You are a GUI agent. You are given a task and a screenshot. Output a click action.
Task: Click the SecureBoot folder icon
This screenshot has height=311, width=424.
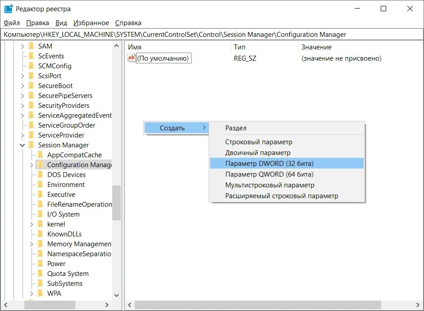31,86
